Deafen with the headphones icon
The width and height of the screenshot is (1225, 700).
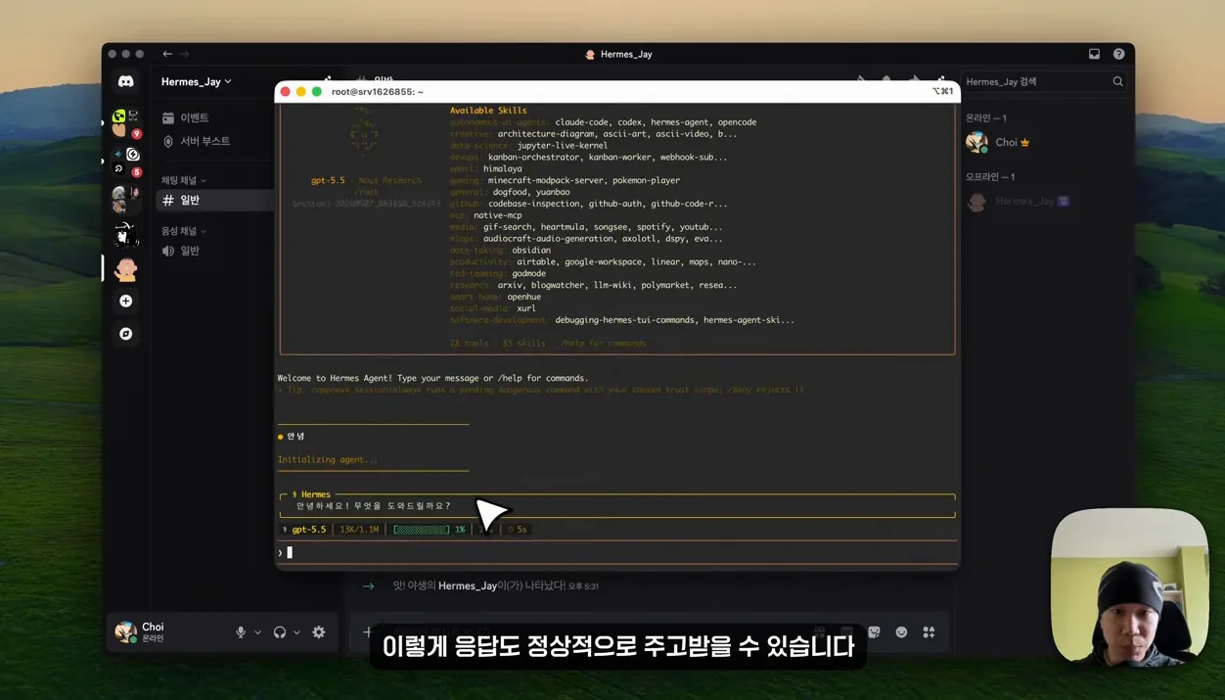(280, 632)
